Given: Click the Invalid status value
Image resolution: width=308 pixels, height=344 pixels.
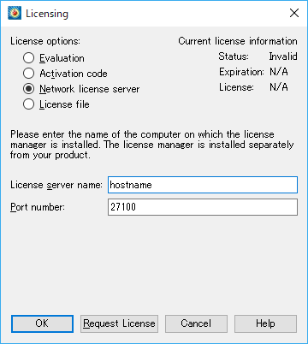Looking at the screenshot, I should point(283,56).
